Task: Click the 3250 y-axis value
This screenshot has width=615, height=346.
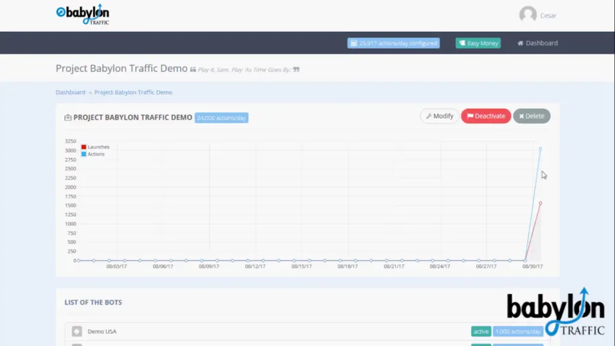Action: click(71, 141)
